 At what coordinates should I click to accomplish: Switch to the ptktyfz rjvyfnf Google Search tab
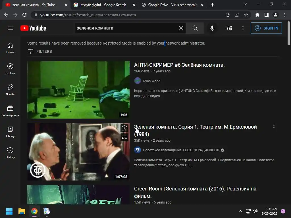[x=103, y=5]
